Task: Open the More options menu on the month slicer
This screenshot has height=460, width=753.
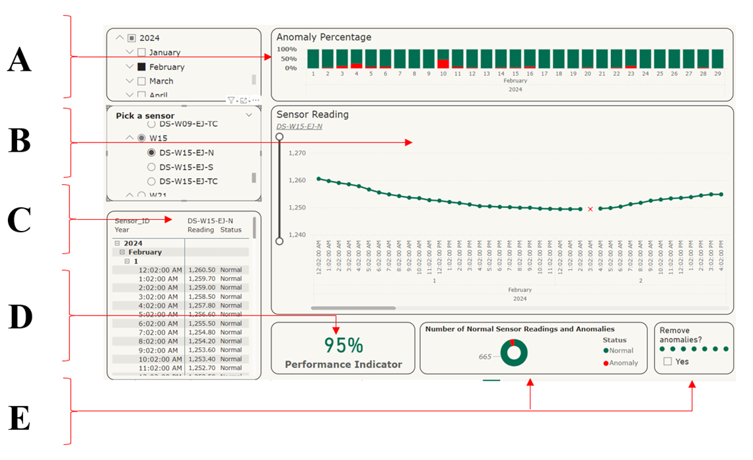Action: tap(255, 98)
